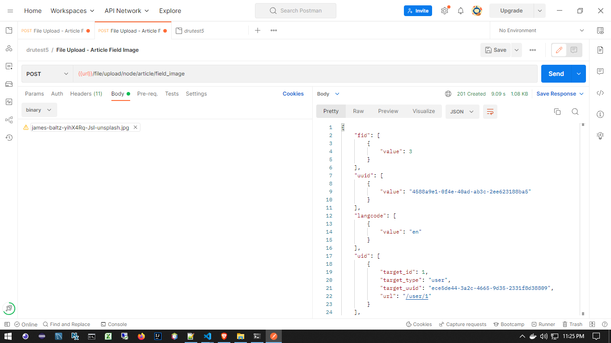This screenshot has height=343, width=611.
Task: Expand the POST method dropdown
Action: [47, 74]
